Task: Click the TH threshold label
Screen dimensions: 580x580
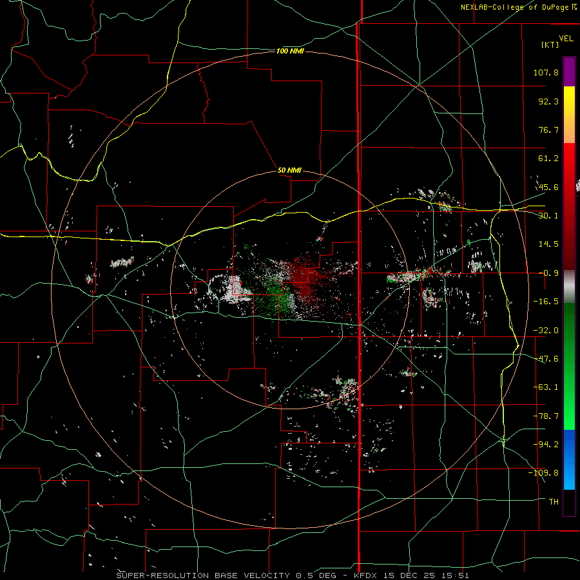Action: coord(554,502)
